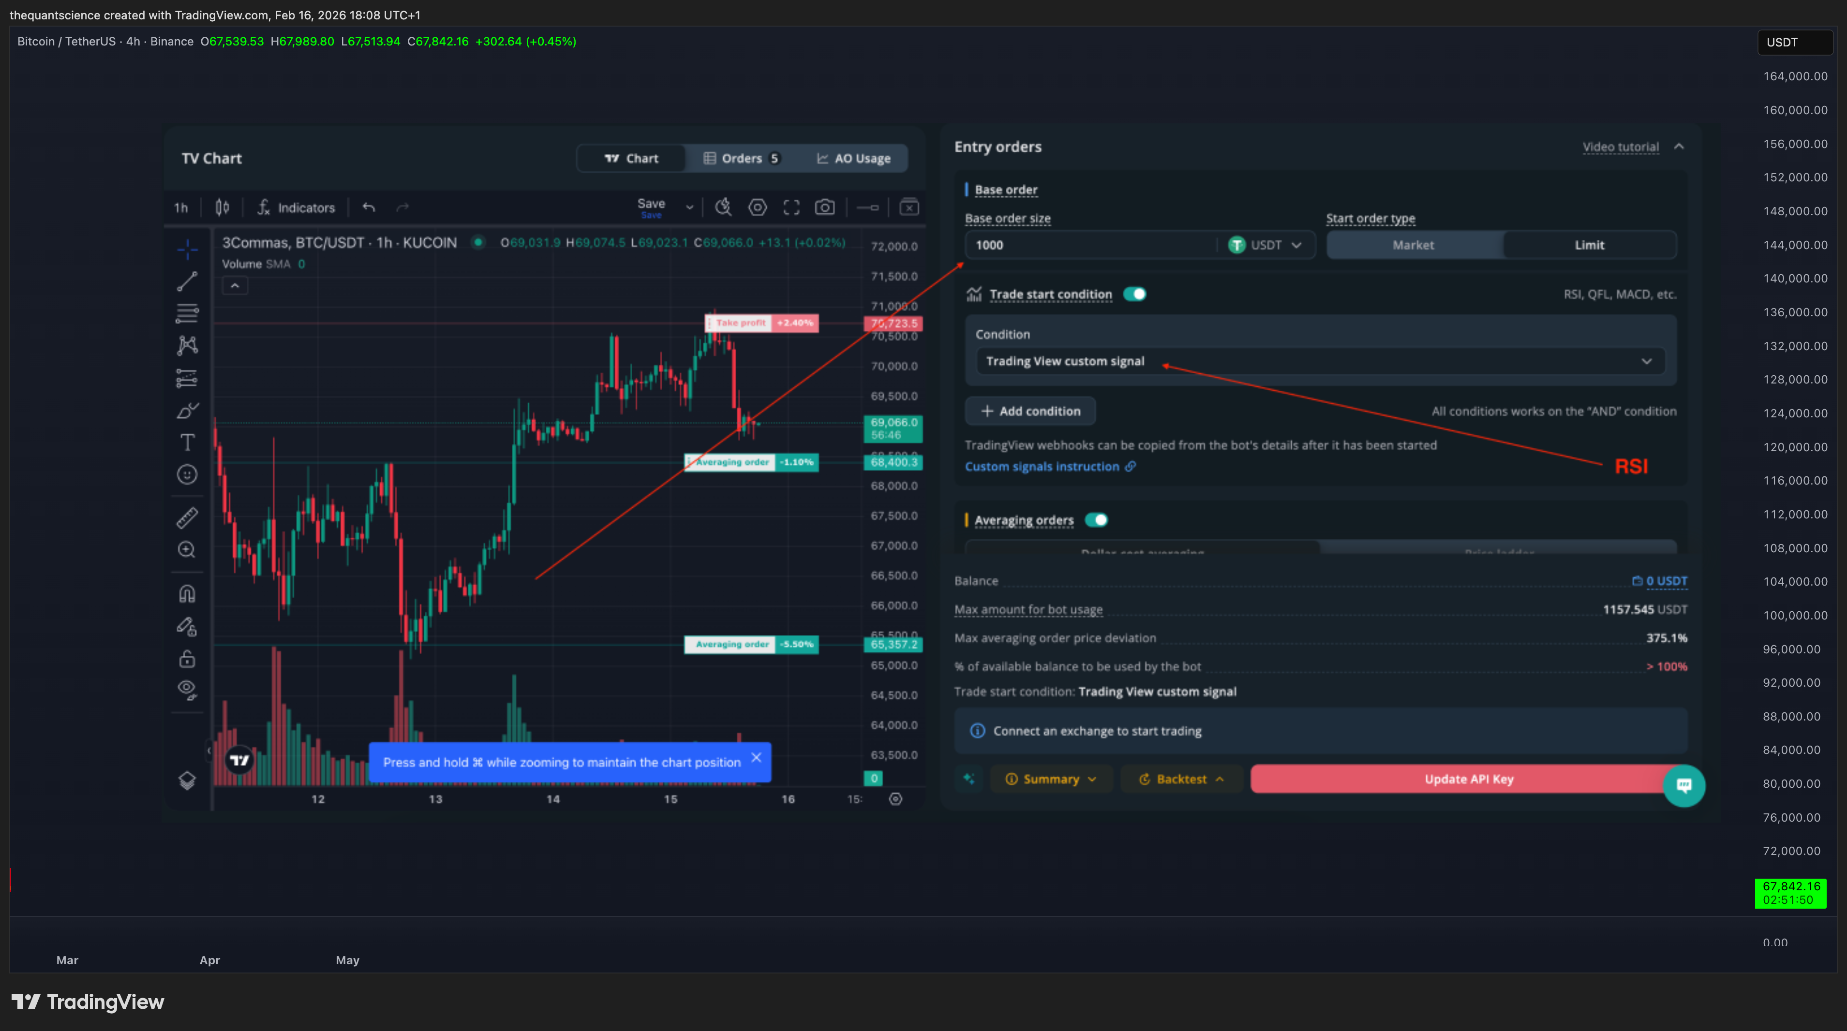This screenshot has width=1847, height=1031.
Task: Click the TradingView logo badge on chart
Action: coord(239,760)
